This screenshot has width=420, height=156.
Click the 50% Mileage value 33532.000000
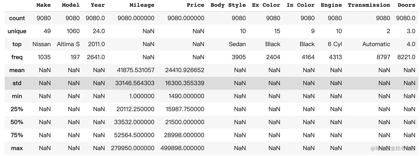[134, 122]
